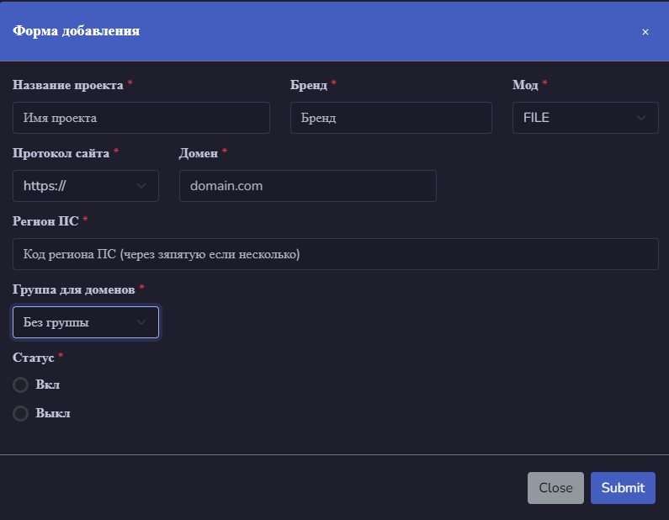The width and height of the screenshot is (669, 520).
Task: Click the Регион ПС field label
Action: 45,221
